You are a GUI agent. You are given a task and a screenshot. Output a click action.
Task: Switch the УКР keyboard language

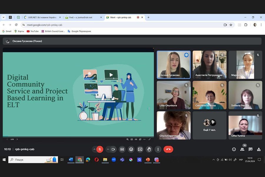(x=241, y=160)
